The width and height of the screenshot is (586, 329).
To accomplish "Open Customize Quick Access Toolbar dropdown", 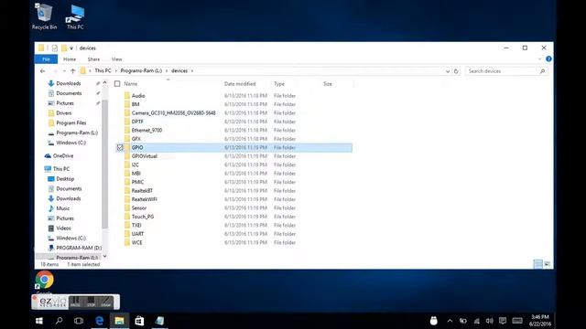I will click(71, 48).
